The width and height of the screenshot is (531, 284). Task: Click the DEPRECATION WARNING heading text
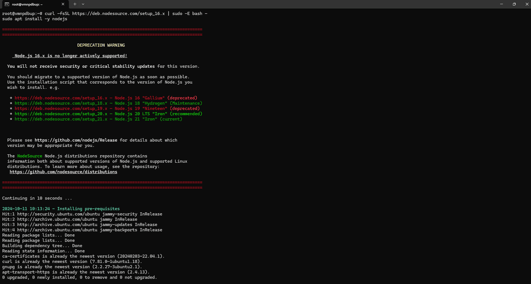(101, 45)
